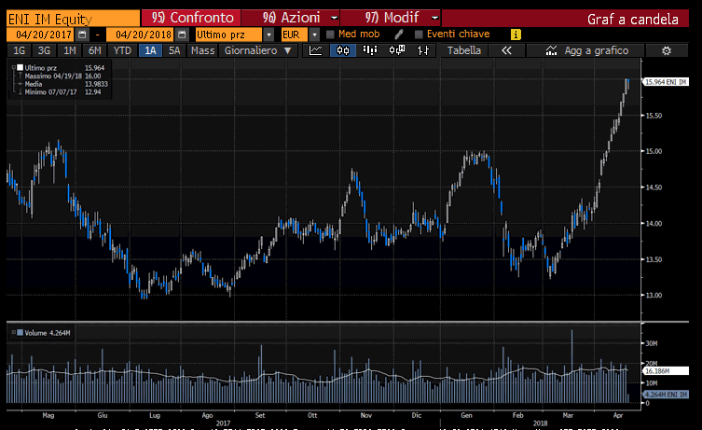This screenshot has width=702, height=430.
Task: Select the 1M time range tab
Action: (x=69, y=50)
